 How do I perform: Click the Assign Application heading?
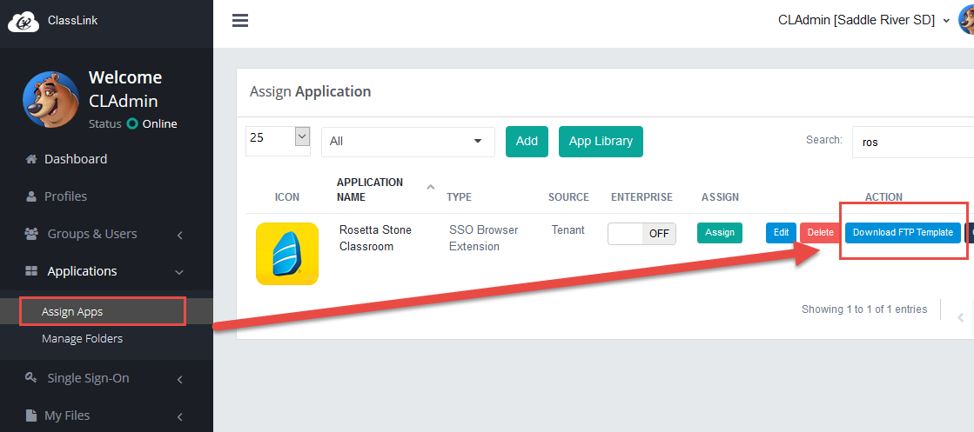tap(310, 91)
